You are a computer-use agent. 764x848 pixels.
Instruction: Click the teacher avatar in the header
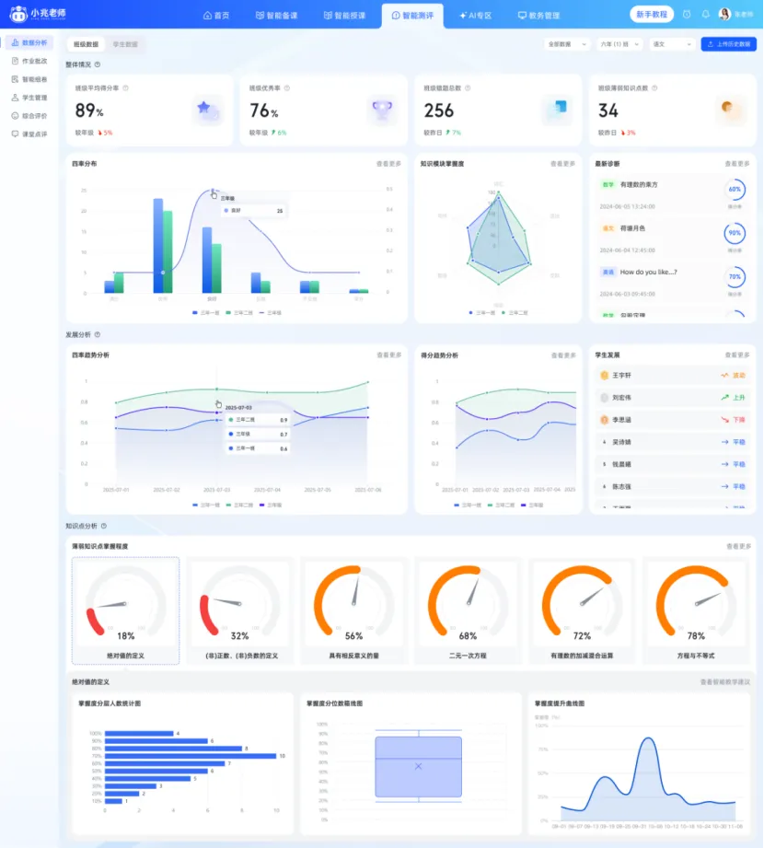tap(724, 15)
